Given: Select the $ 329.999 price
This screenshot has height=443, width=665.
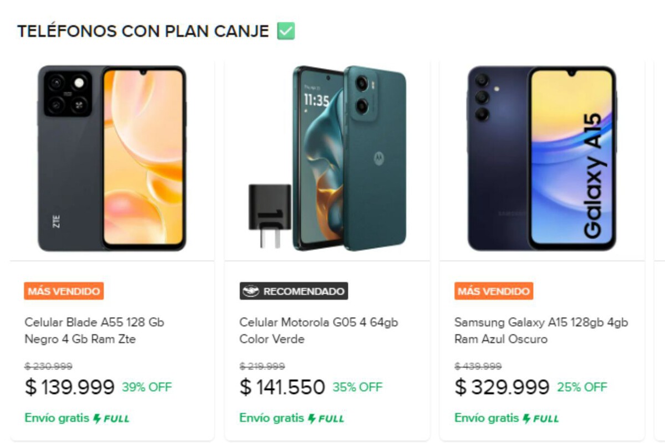Looking at the screenshot, I should (502, 387).
